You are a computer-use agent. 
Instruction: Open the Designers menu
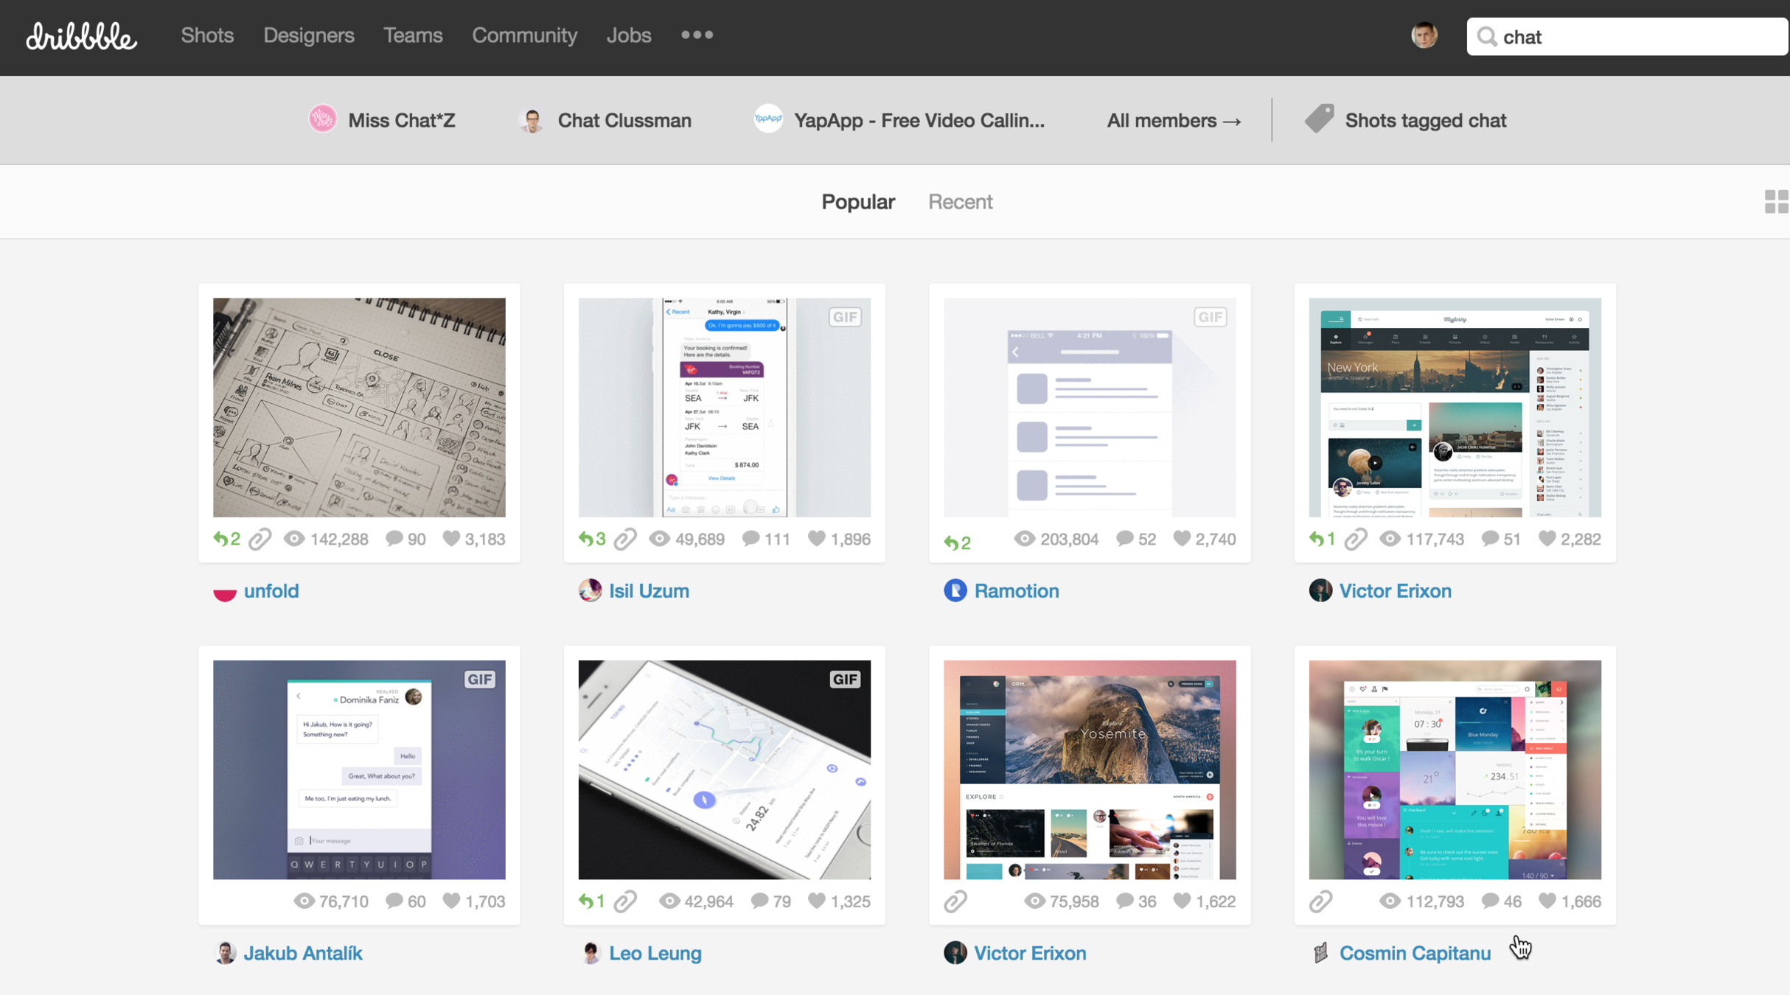coord(308,35)
